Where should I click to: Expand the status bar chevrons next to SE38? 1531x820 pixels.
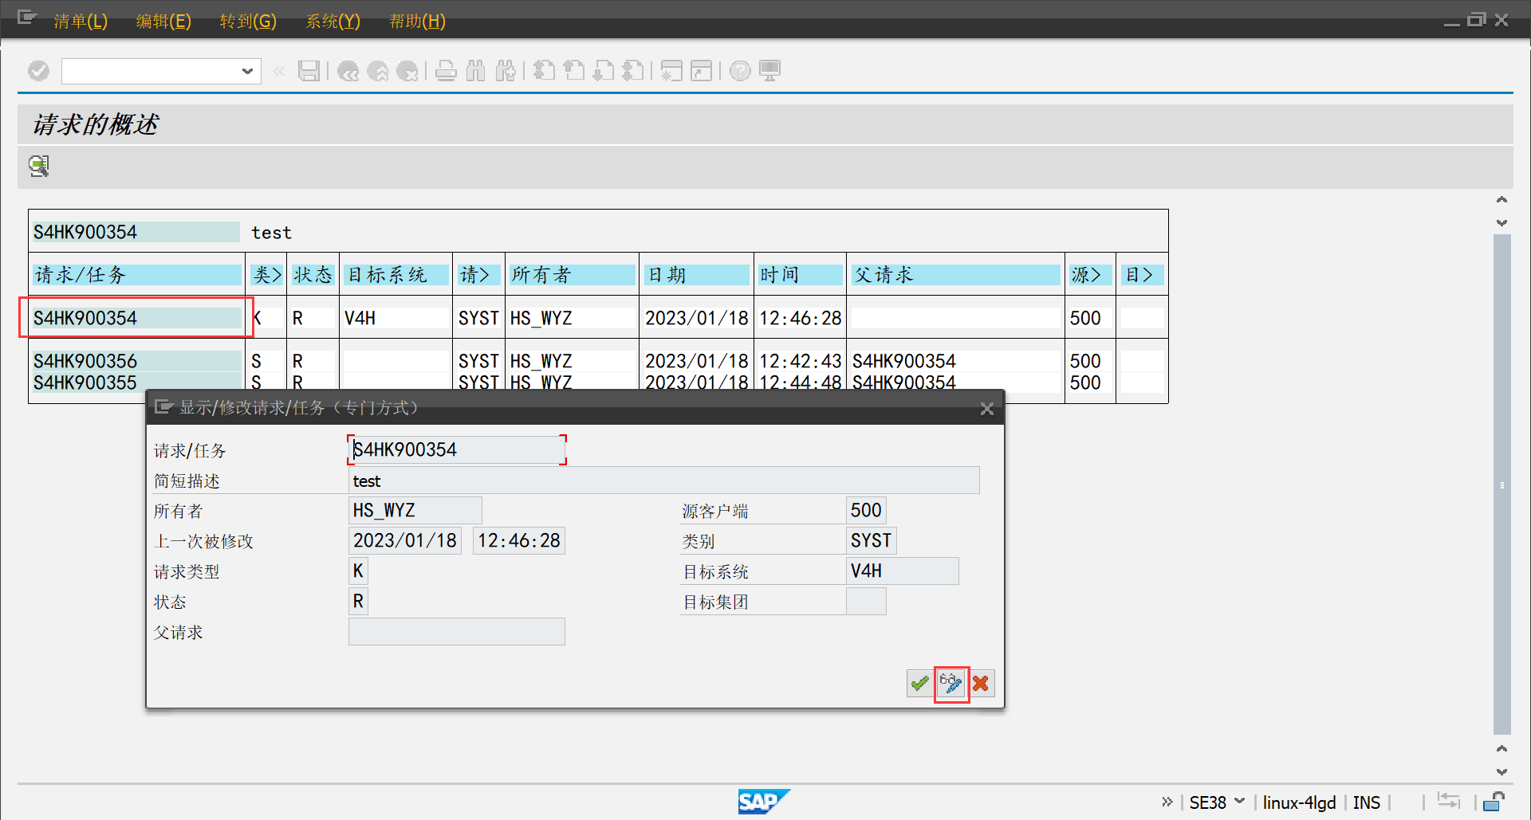point(1167,802)
